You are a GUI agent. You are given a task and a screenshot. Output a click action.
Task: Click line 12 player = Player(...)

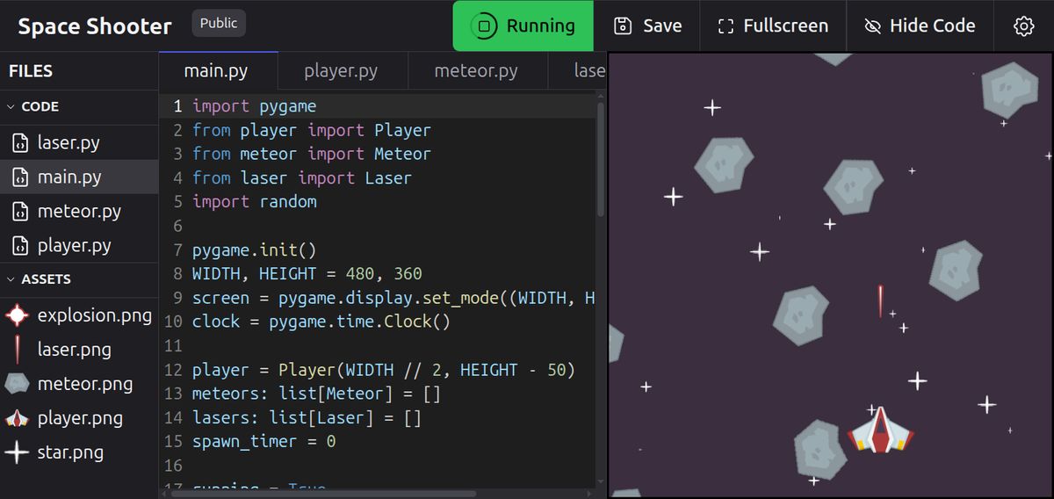384,370
